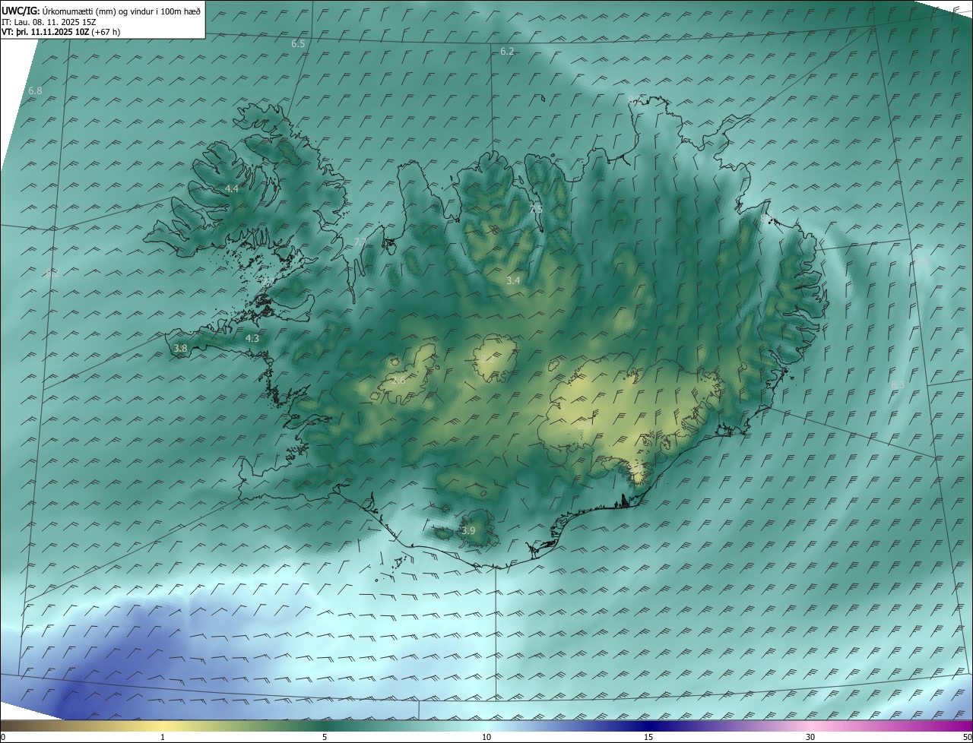Click the legend tick label 5
973x743 pixels.
coord(325,737)
